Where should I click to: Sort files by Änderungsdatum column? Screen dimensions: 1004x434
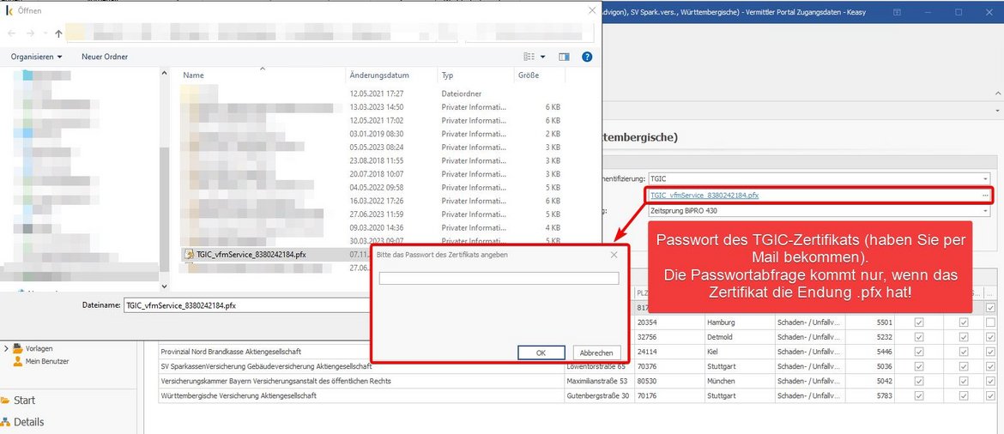391,75
